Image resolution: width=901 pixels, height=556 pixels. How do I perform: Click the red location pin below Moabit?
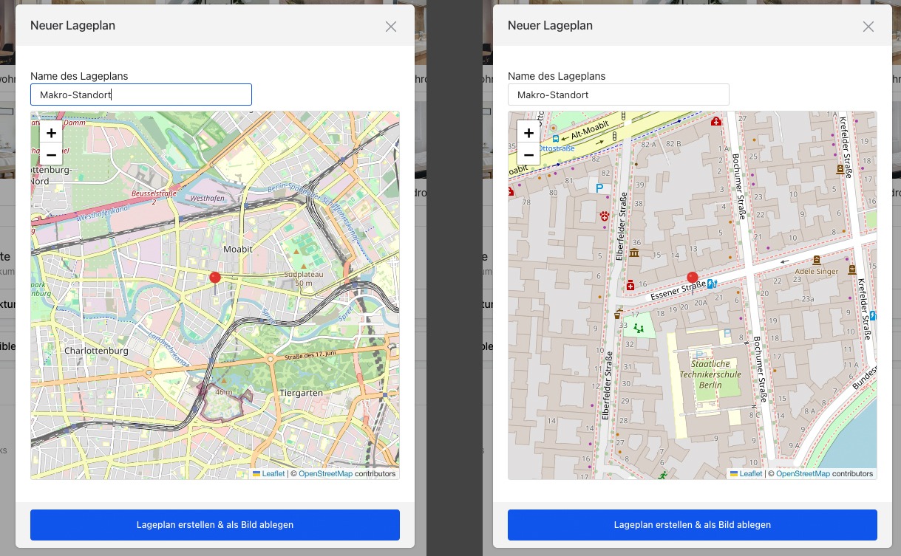(215, 279)
